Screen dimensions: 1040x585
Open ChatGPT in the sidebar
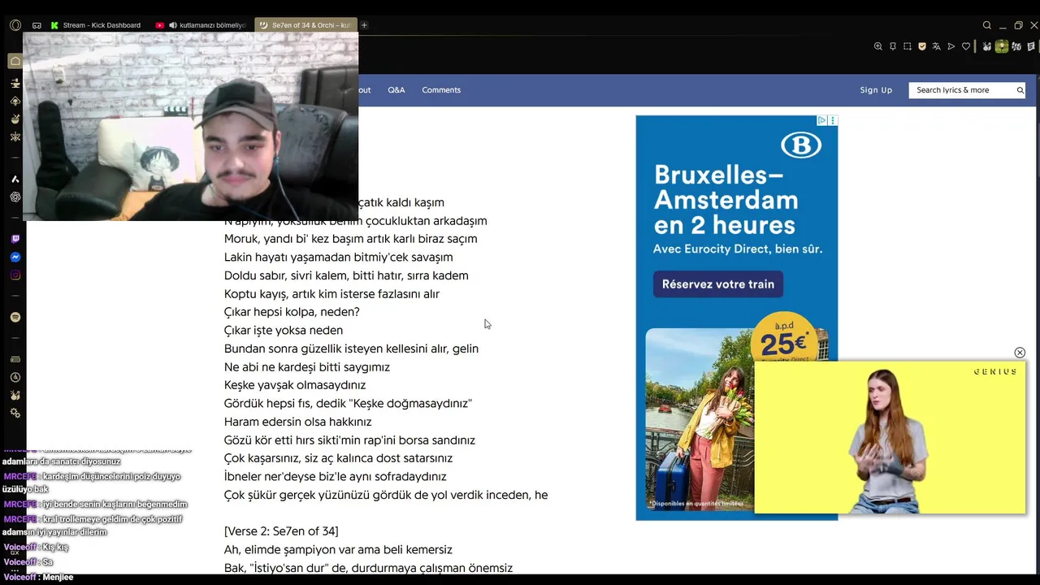click(15, 197)
